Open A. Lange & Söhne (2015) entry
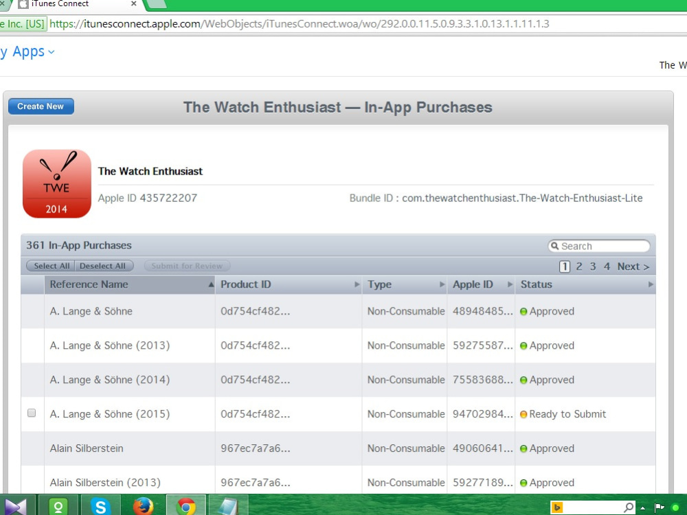The height and width of the screenshot is (515, 687). coord(109,414)
